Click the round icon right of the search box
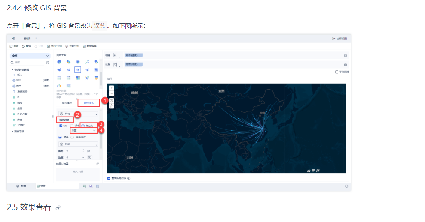The width and height of the screenshot is (425, 222). coord(48,63)
